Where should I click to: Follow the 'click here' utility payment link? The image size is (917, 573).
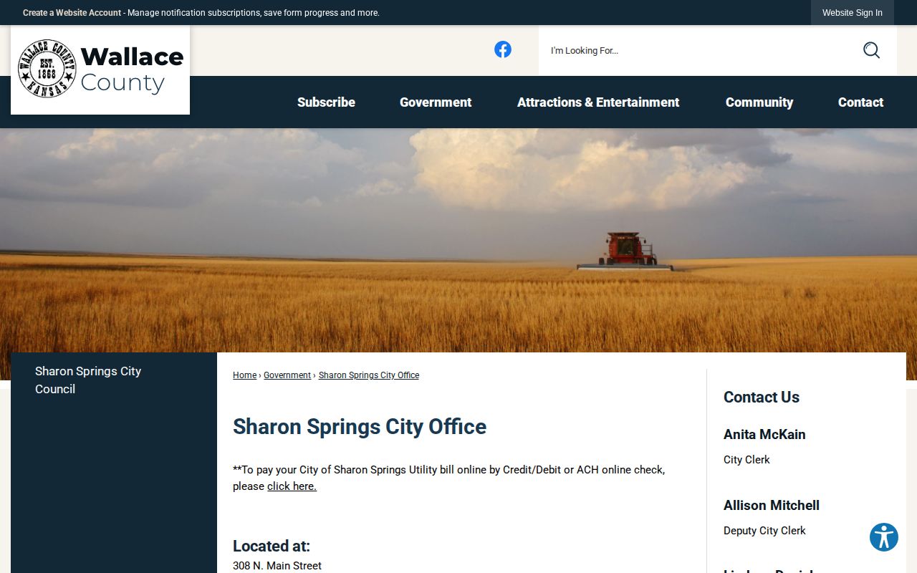[x=292, y=486]
